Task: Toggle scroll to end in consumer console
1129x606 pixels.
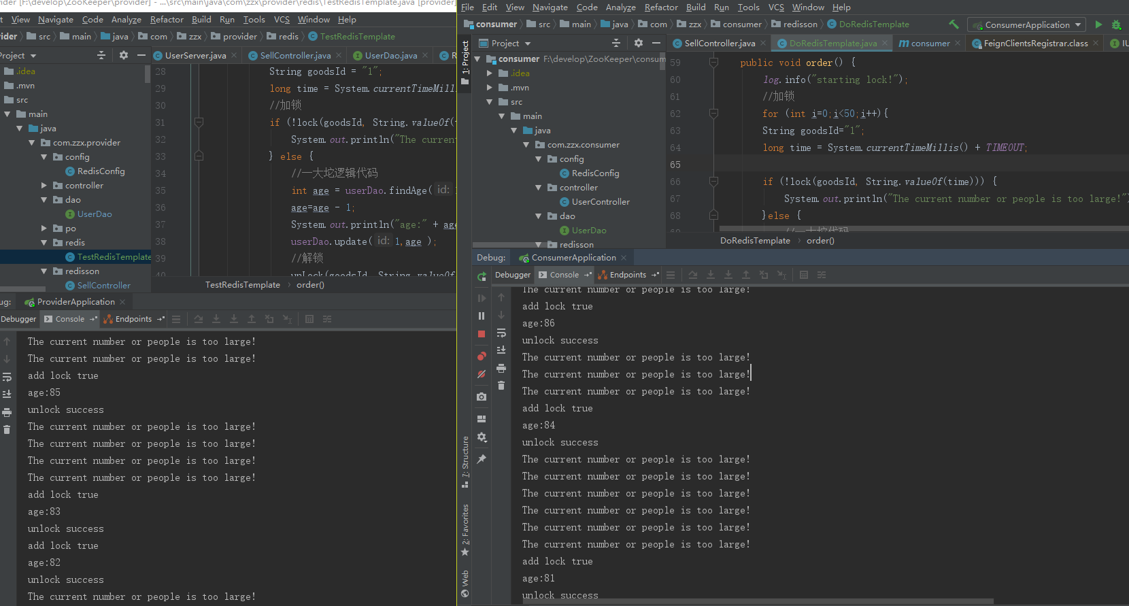Action: 501,350
